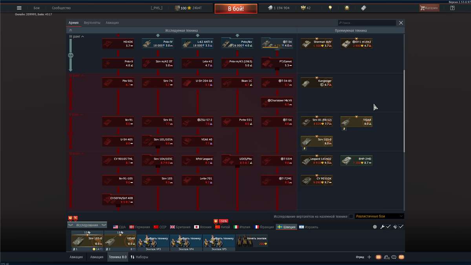Open the mail envelope icon
This screenshot has width=471, height=265.
click(401, 257)
